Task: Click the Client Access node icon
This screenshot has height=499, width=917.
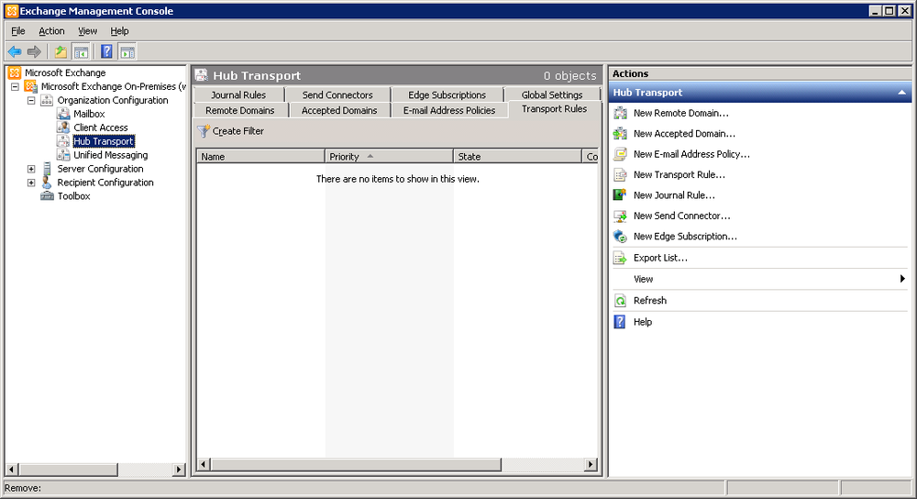Action: [x=63, y=128]
